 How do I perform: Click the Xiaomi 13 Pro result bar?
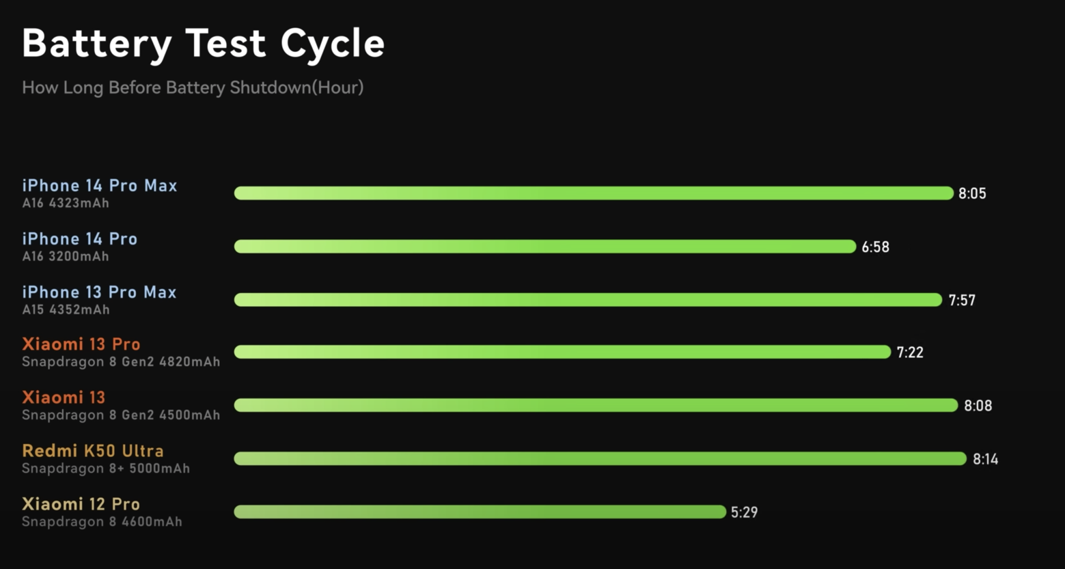(562, 352)
